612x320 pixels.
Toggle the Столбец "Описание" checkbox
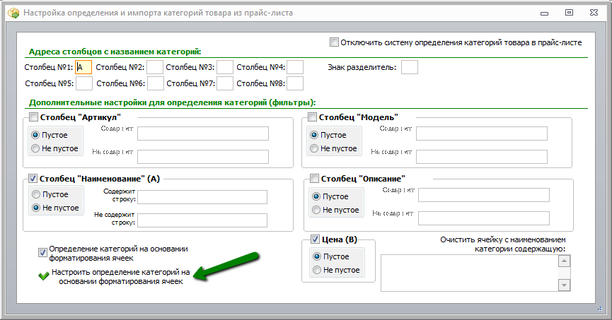(x=314, y=179)
